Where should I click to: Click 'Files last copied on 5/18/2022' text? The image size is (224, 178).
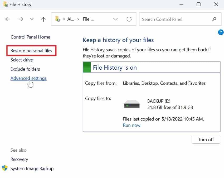153,119
